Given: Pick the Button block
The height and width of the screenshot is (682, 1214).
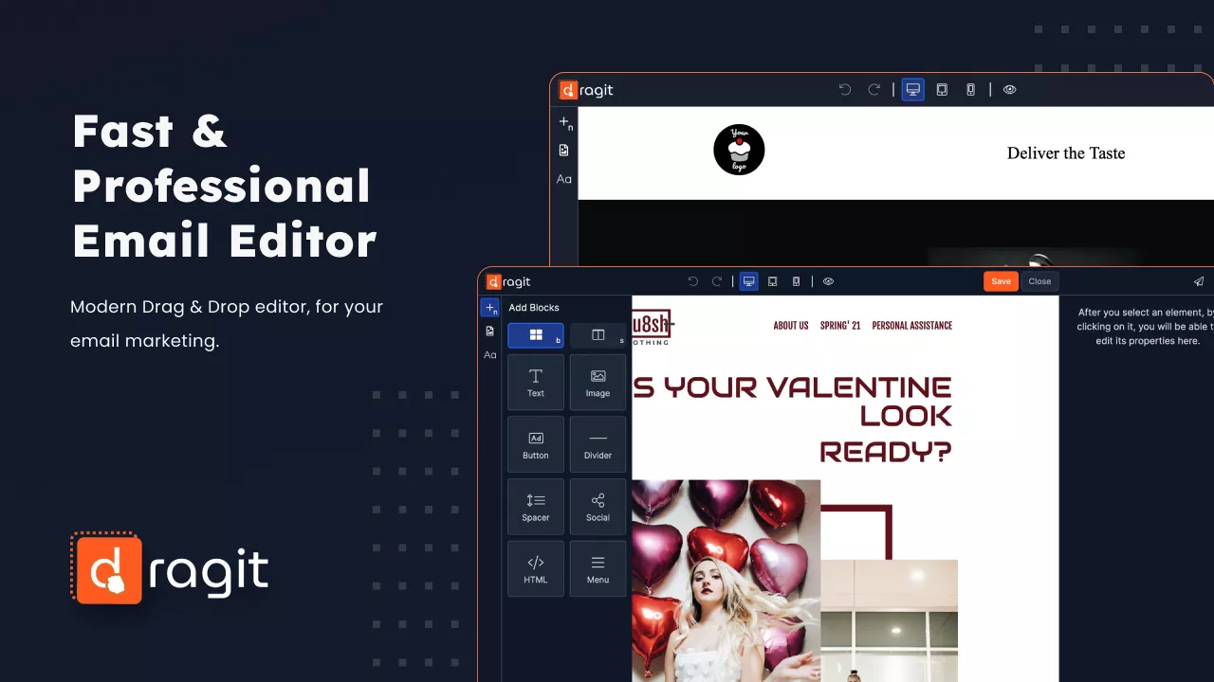Looking at the screenshot, I should (x=536, y=444).
